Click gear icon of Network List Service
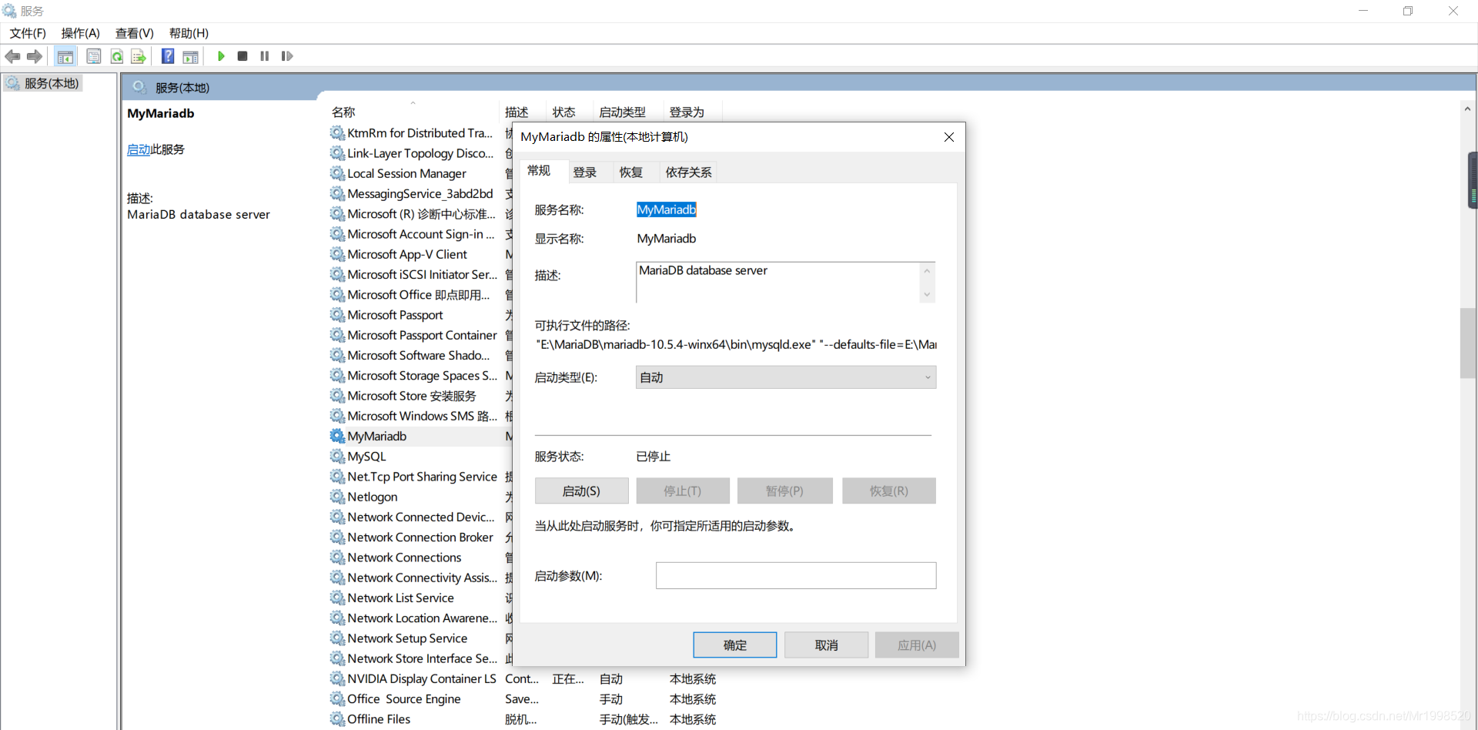Screen dimensions: 1478x730 click(x=337, y=598)
